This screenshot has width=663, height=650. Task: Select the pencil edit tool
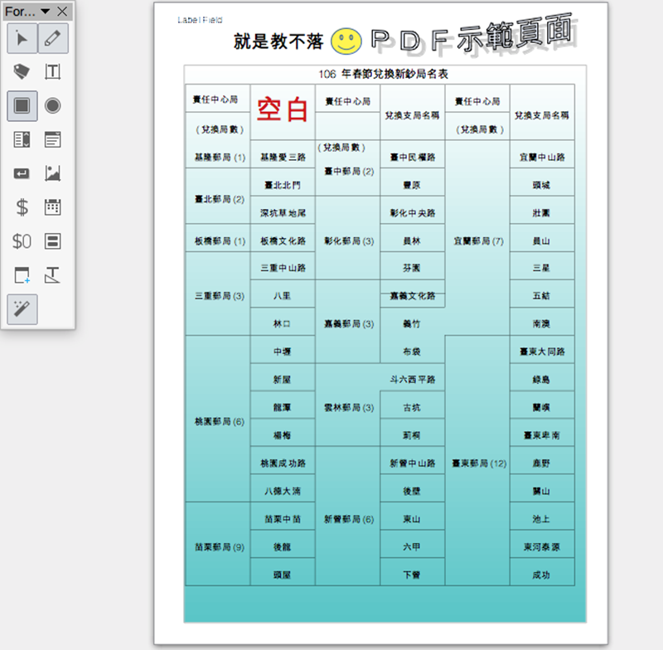[53, 38]
